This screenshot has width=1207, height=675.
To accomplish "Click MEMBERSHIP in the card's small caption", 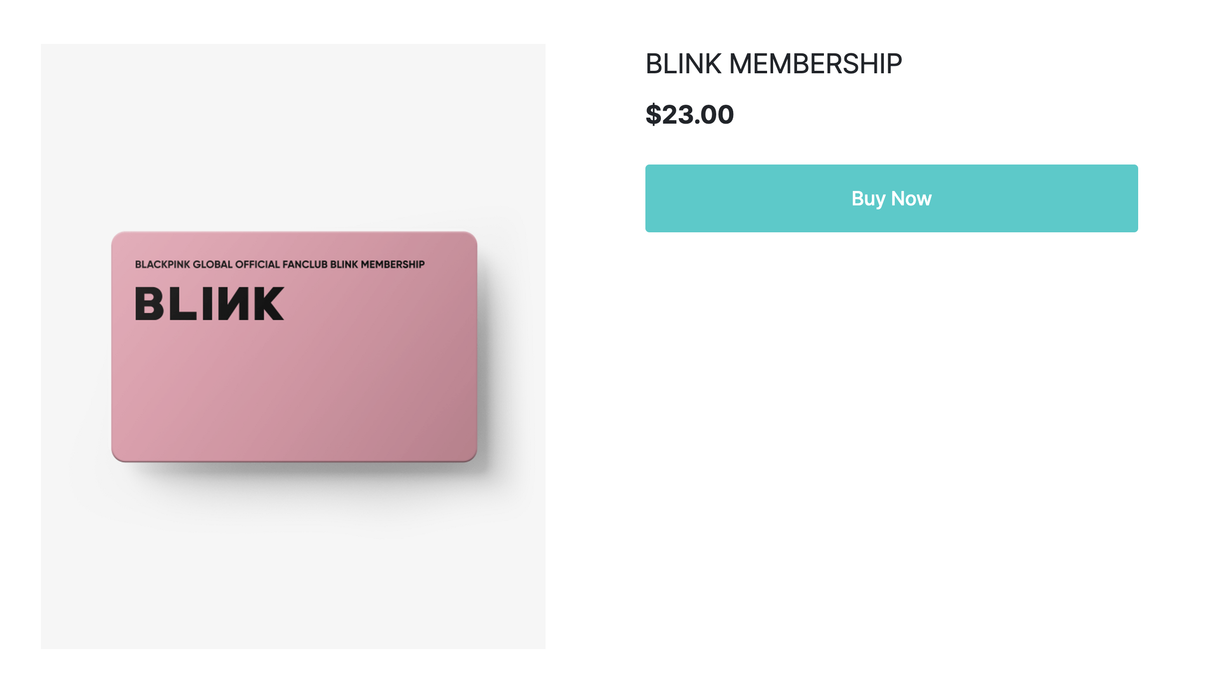I will click(393, 264).
